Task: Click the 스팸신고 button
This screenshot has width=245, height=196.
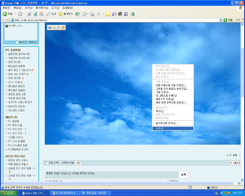Action: [235, 163]
